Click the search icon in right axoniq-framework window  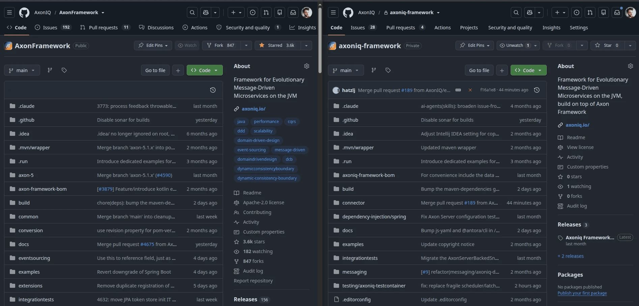pos(516,12)
